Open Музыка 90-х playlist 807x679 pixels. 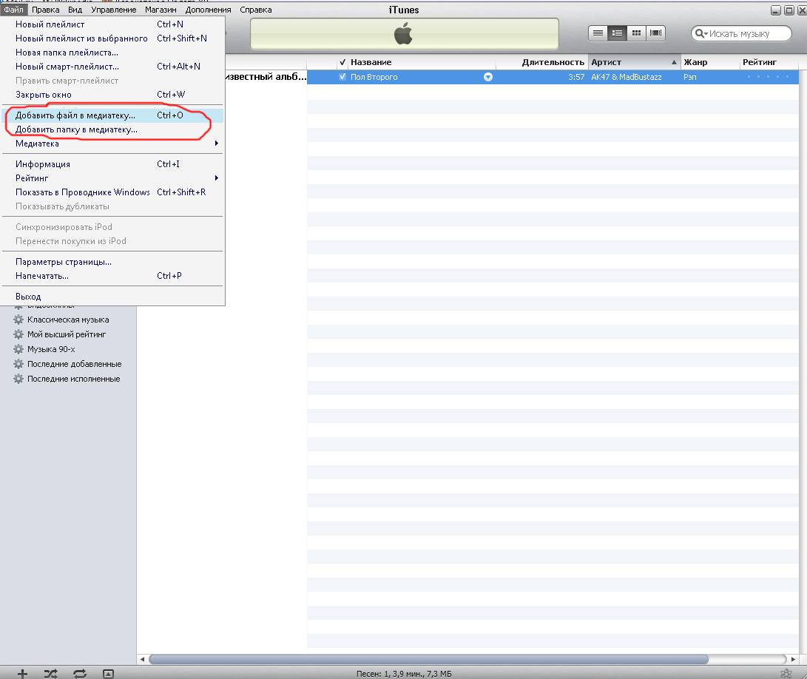pos(51,349)
